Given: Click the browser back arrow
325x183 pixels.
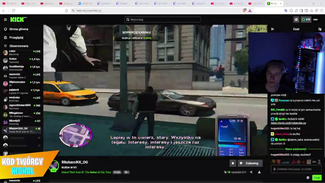Looking at the screenshot, I should point(3,11).
